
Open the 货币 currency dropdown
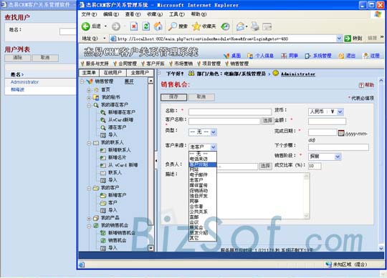326,111
